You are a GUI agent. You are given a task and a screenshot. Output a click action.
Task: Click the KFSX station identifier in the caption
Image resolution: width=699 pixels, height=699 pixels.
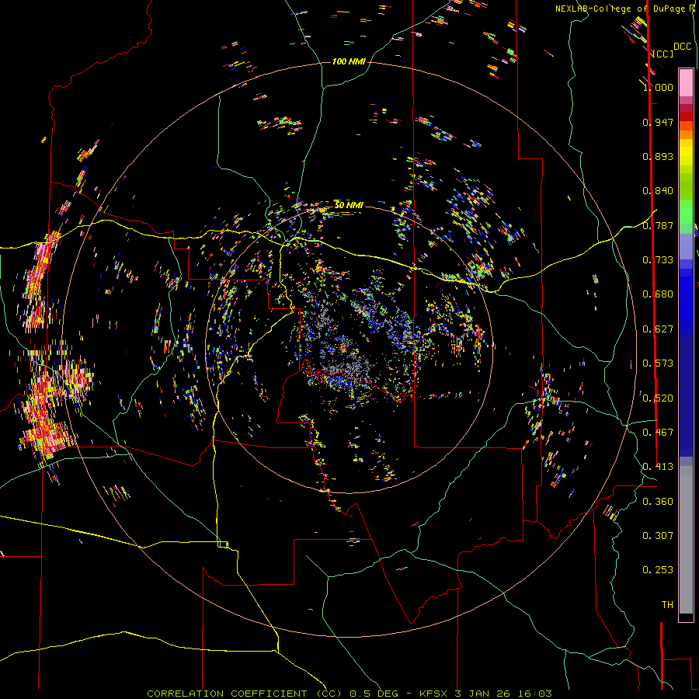click(x=433, y=694)
